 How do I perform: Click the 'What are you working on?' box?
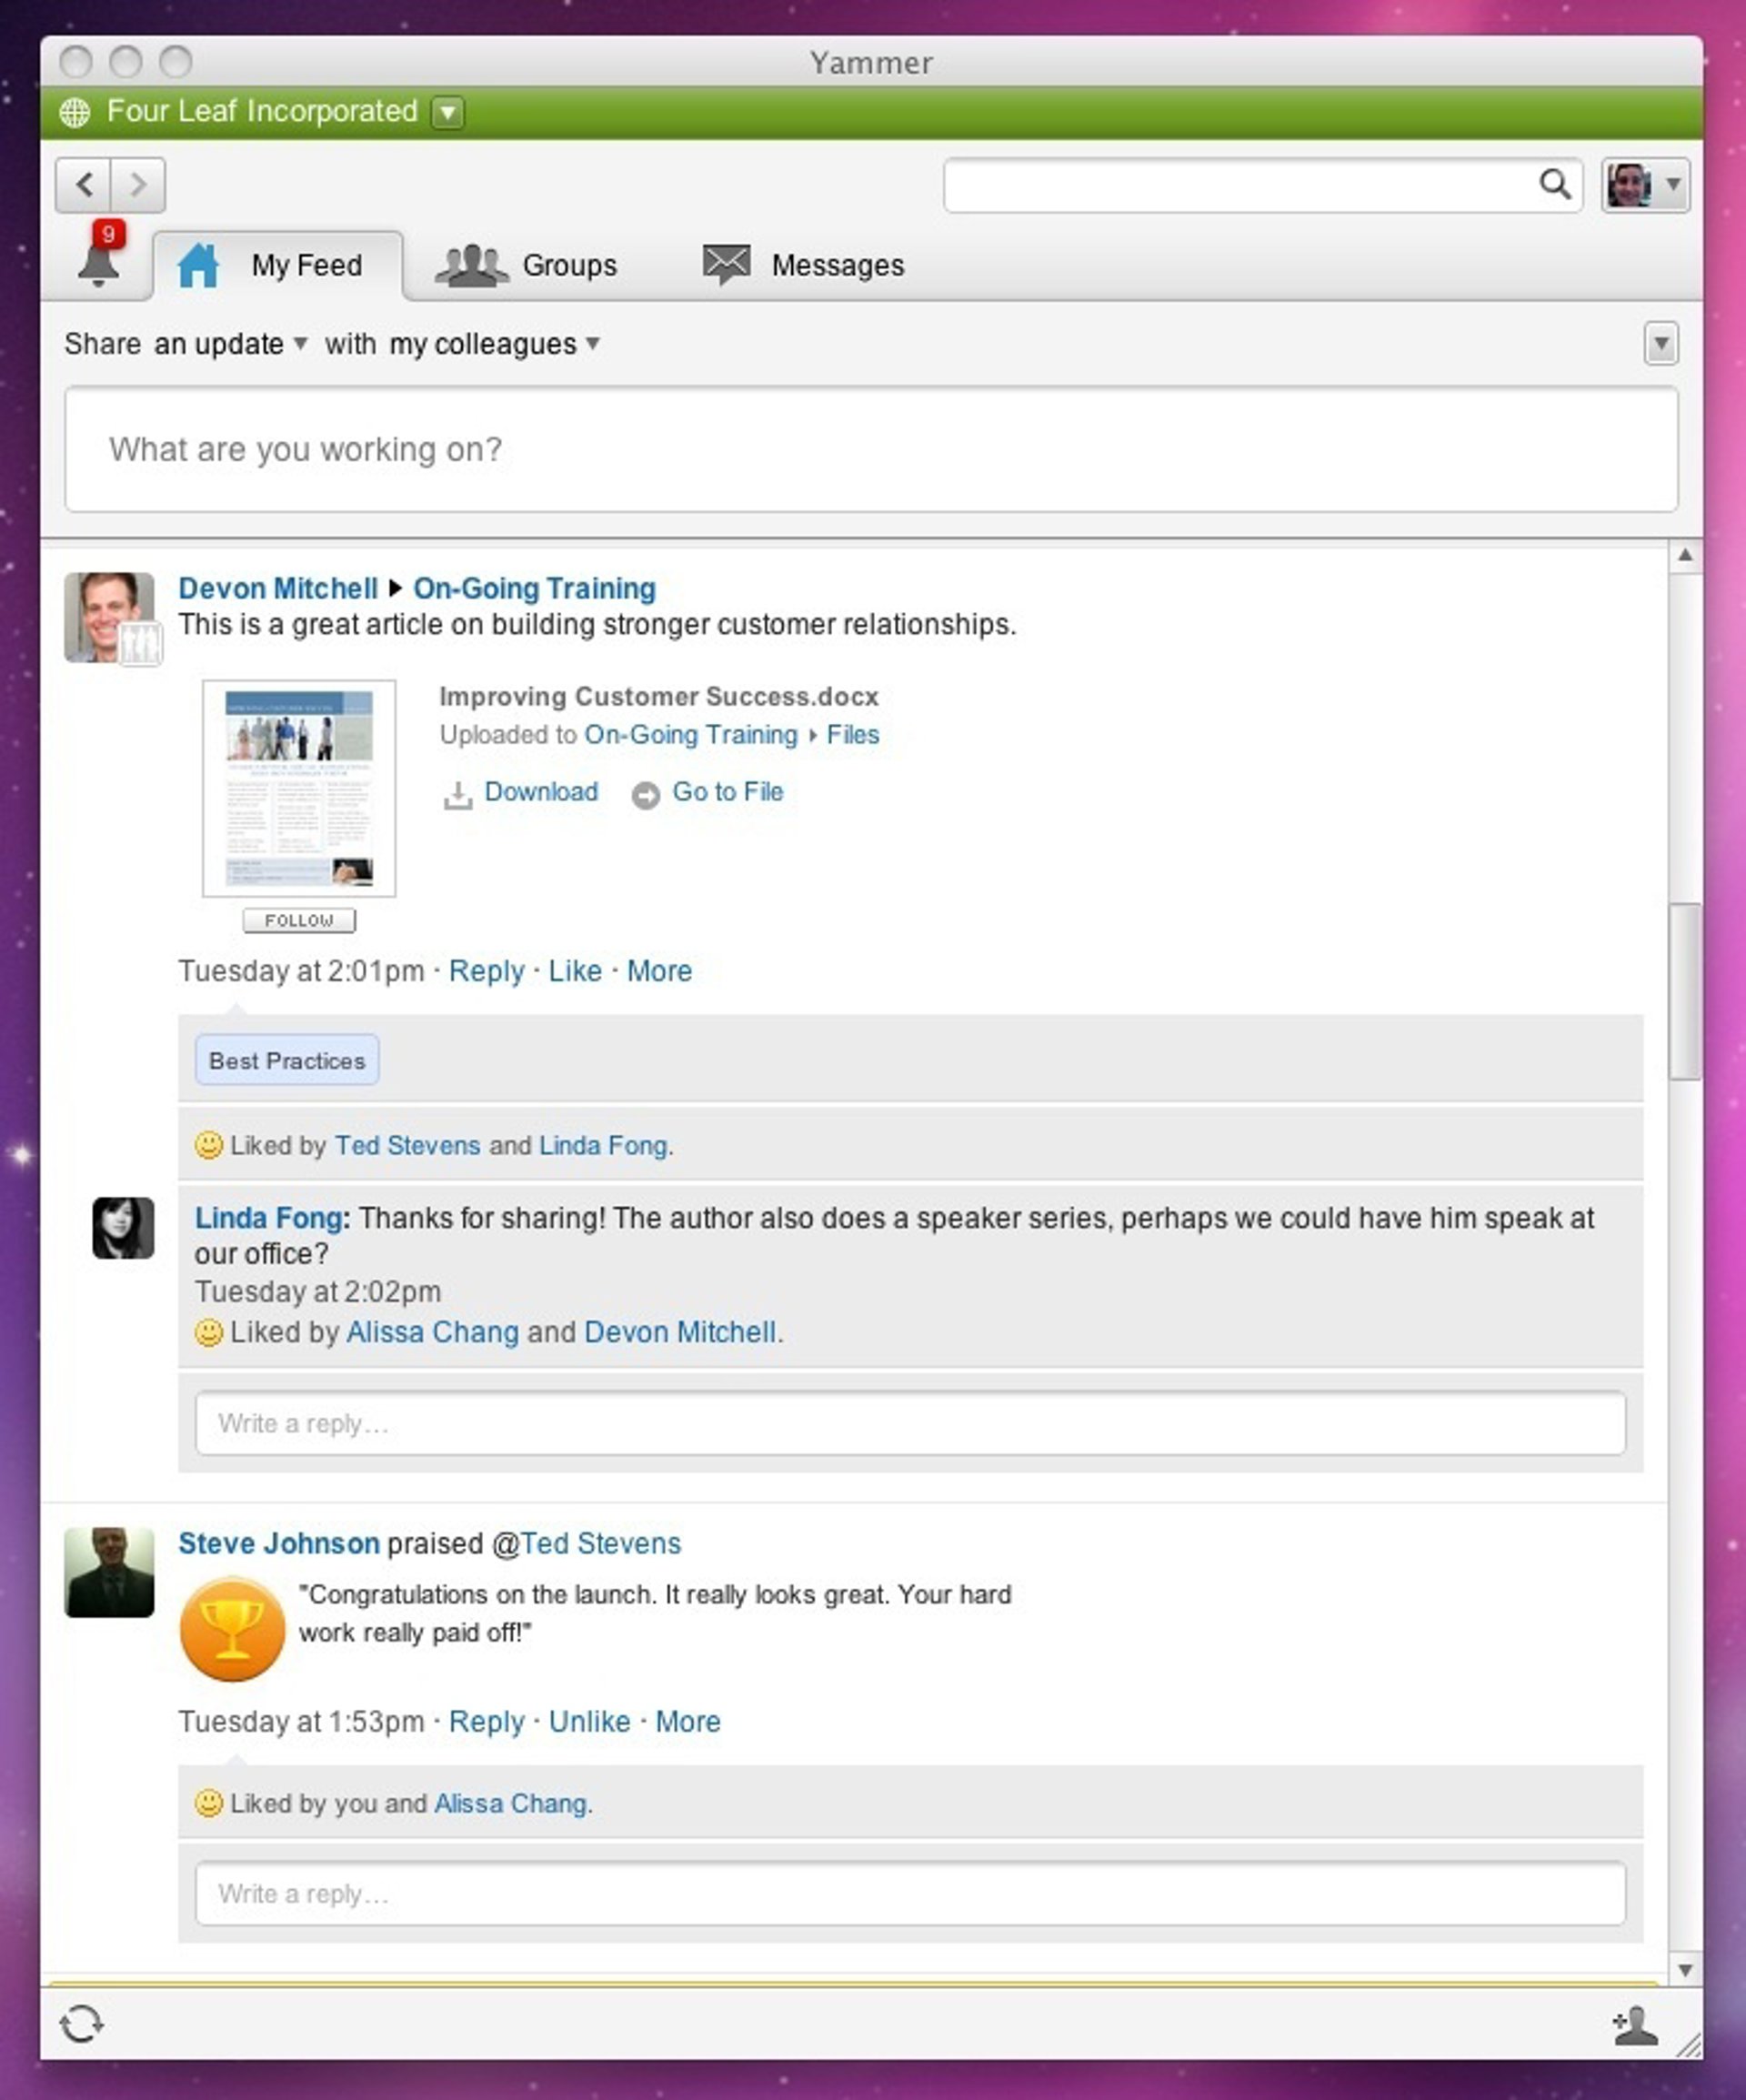coord(870,450)
